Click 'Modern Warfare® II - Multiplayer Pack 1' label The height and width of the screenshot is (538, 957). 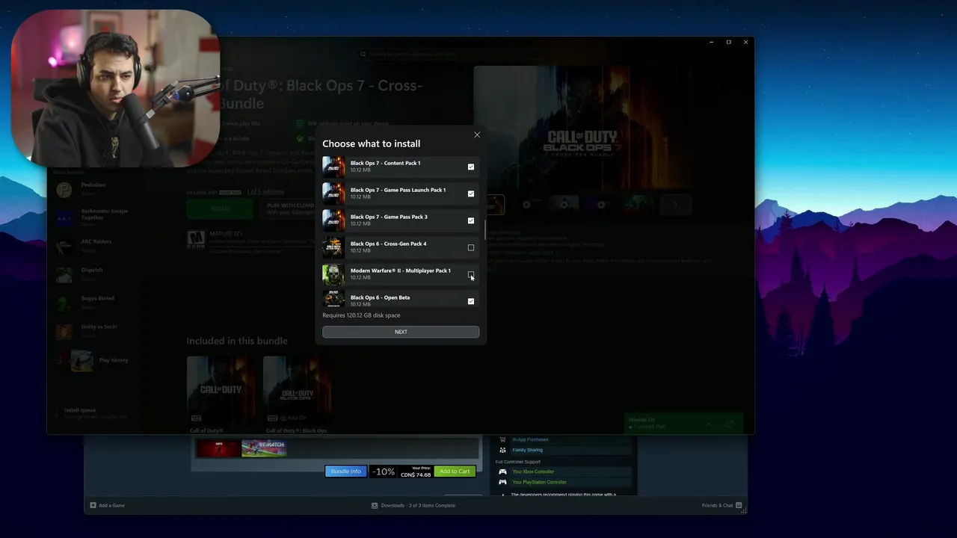(x=400, y=270)
